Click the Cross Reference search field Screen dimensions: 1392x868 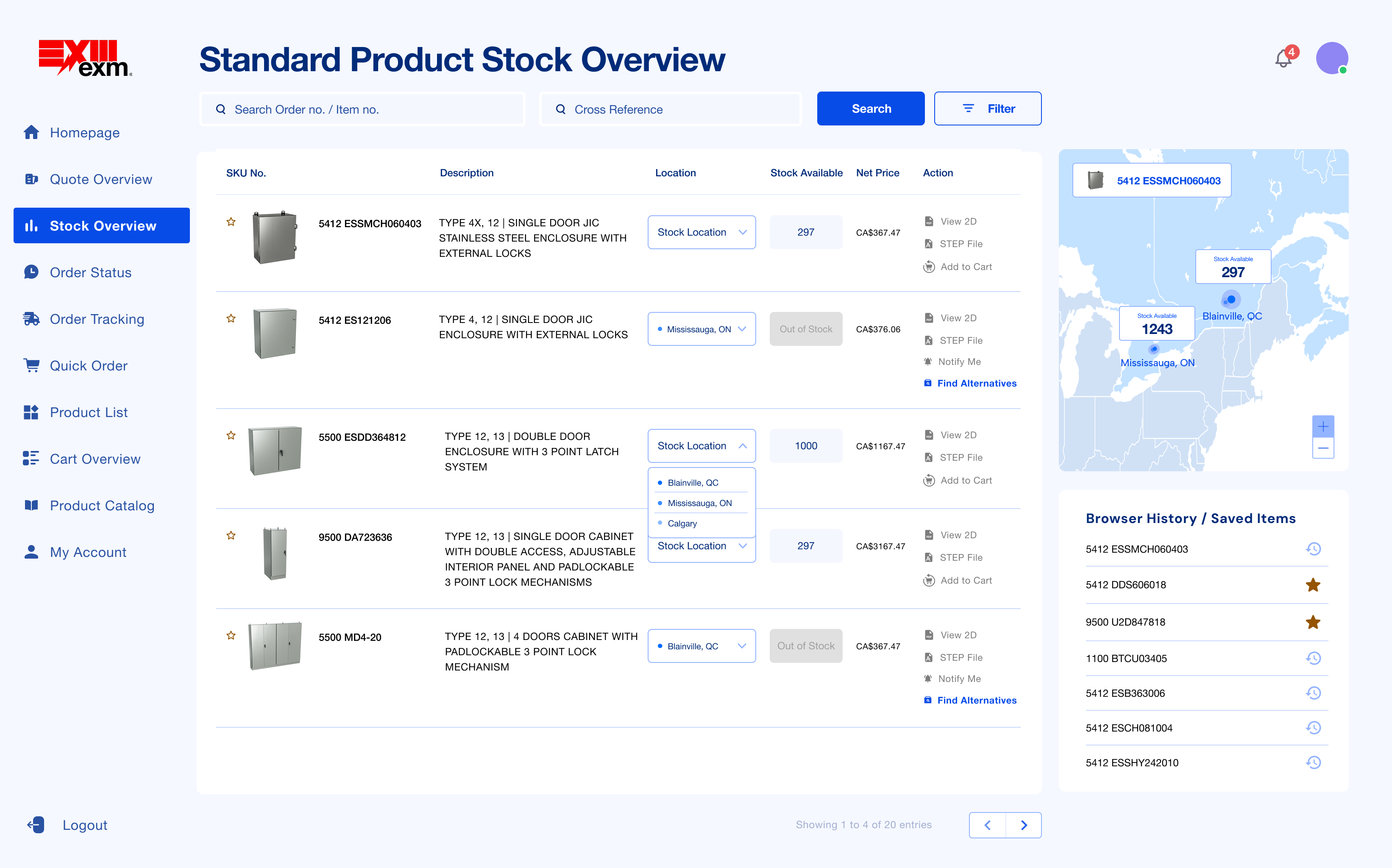(x=670, y=109)
